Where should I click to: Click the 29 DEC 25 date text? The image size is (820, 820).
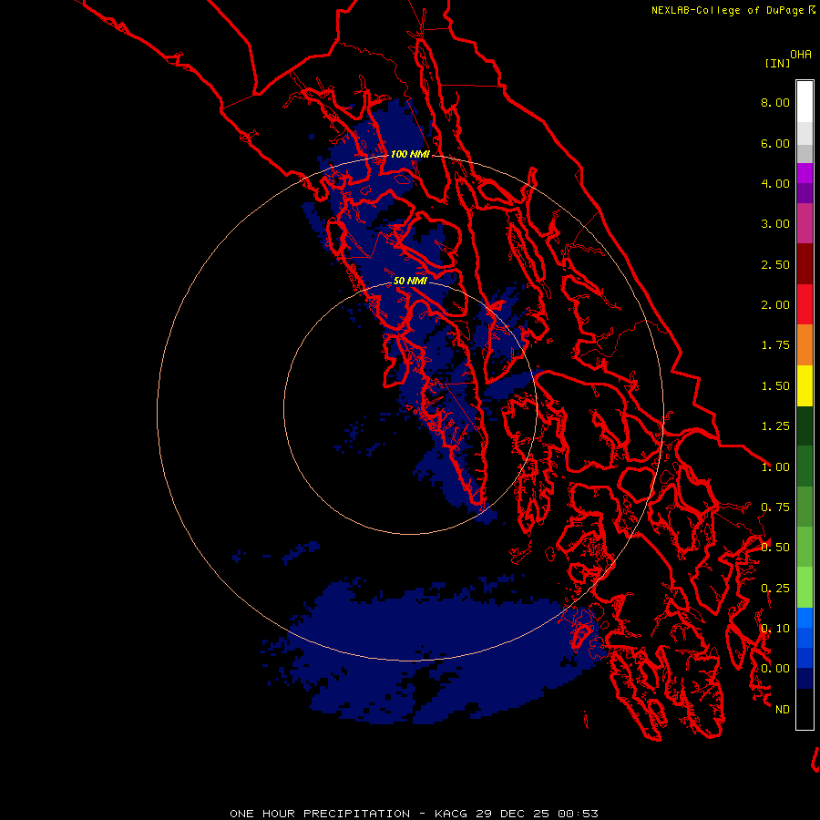click(x=512, y=814)
